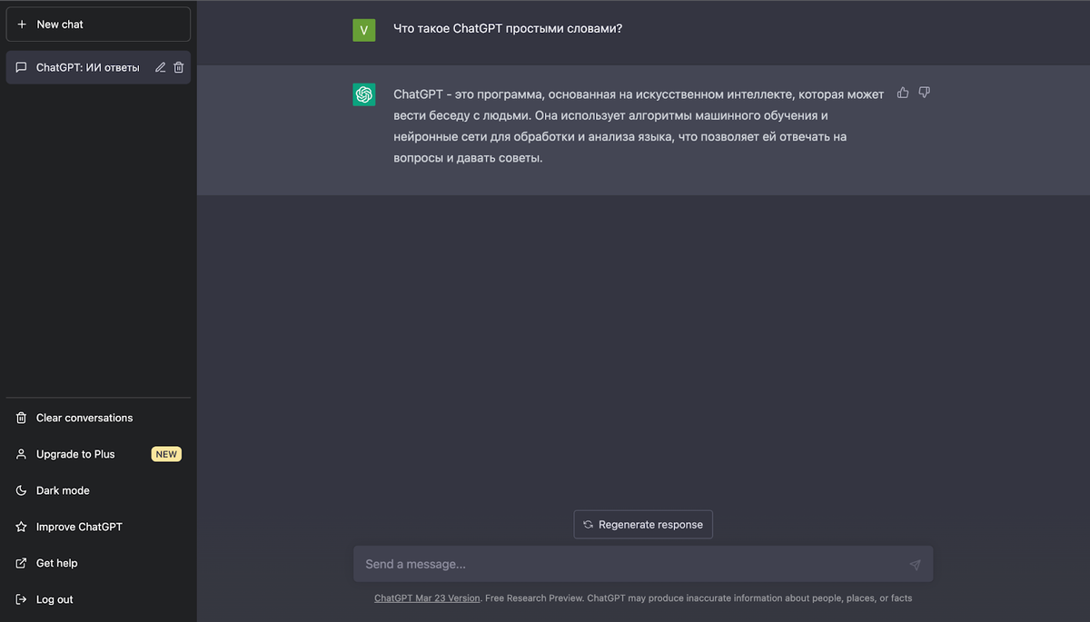
Task: Click the moon icon beside Dark mode
Action: coord(22,490)
